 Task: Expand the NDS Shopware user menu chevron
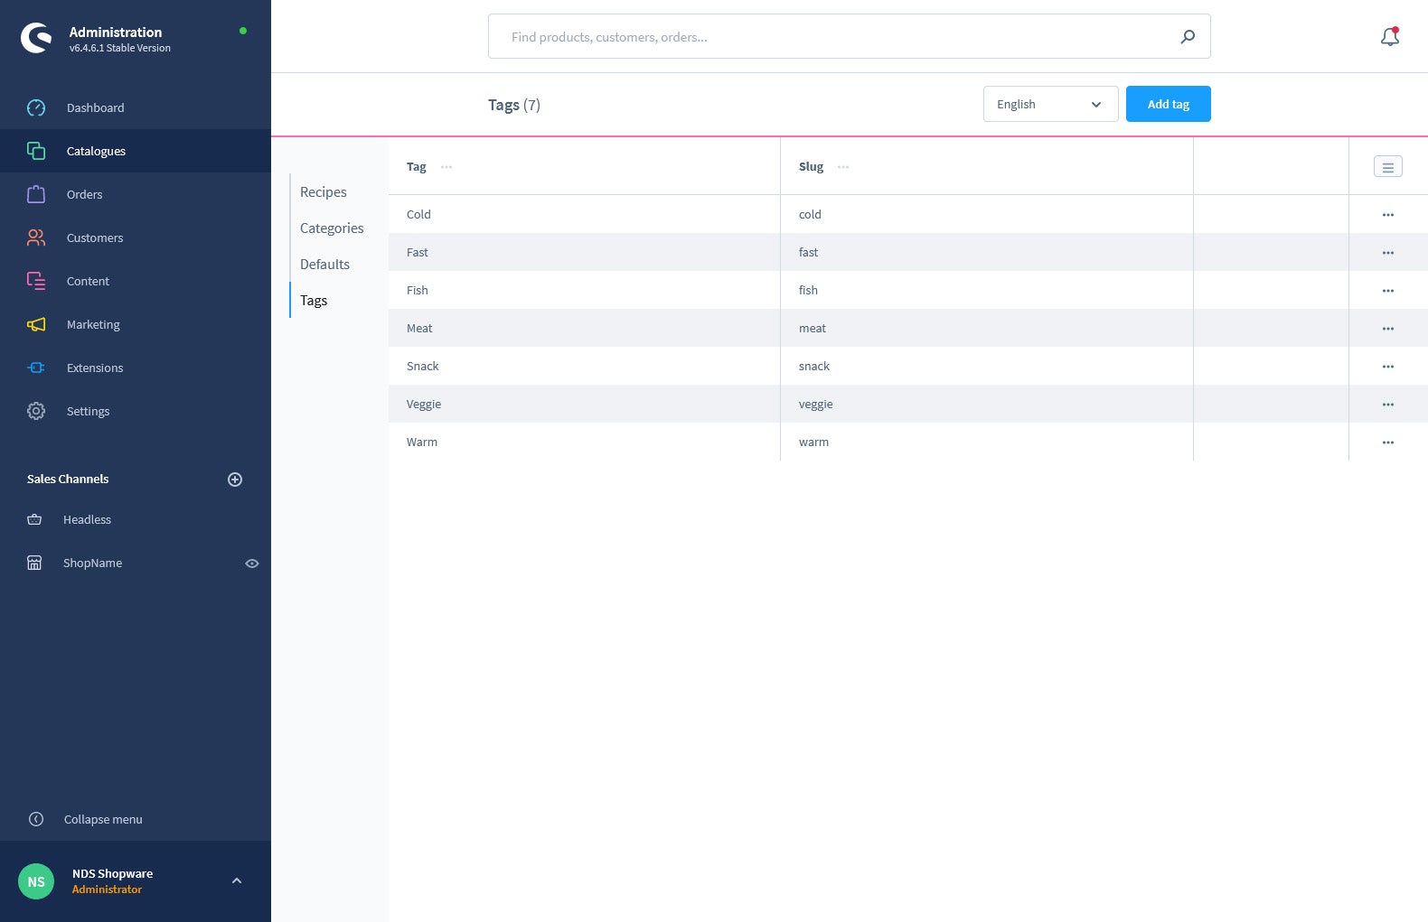click(237, 880)
